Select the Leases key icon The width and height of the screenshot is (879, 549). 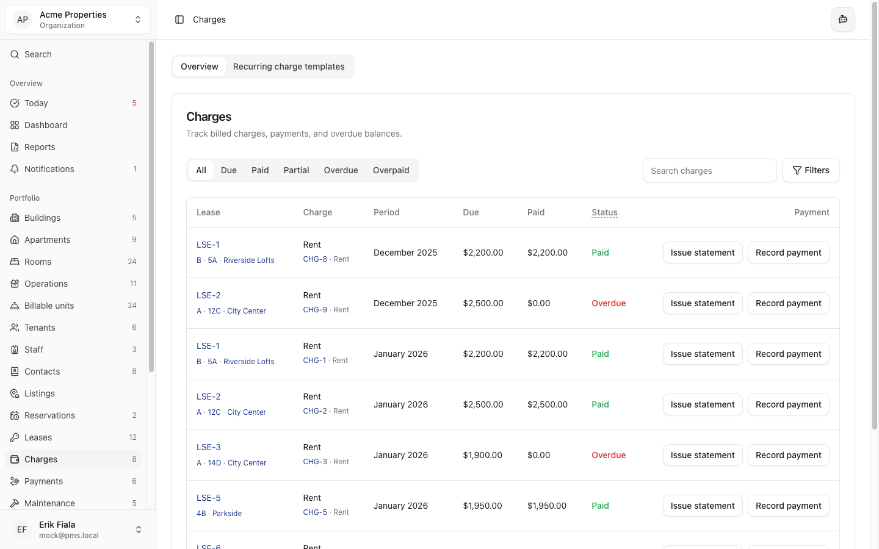tap(15, 437)
